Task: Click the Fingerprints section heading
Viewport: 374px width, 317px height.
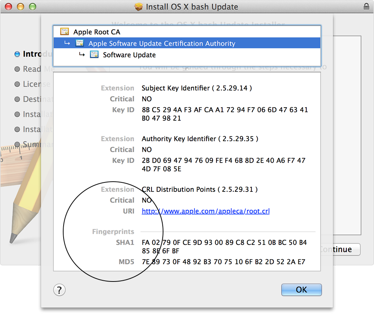Action: 113,232
